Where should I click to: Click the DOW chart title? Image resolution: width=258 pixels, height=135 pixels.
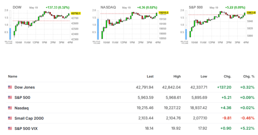click(x=17, y=7)
